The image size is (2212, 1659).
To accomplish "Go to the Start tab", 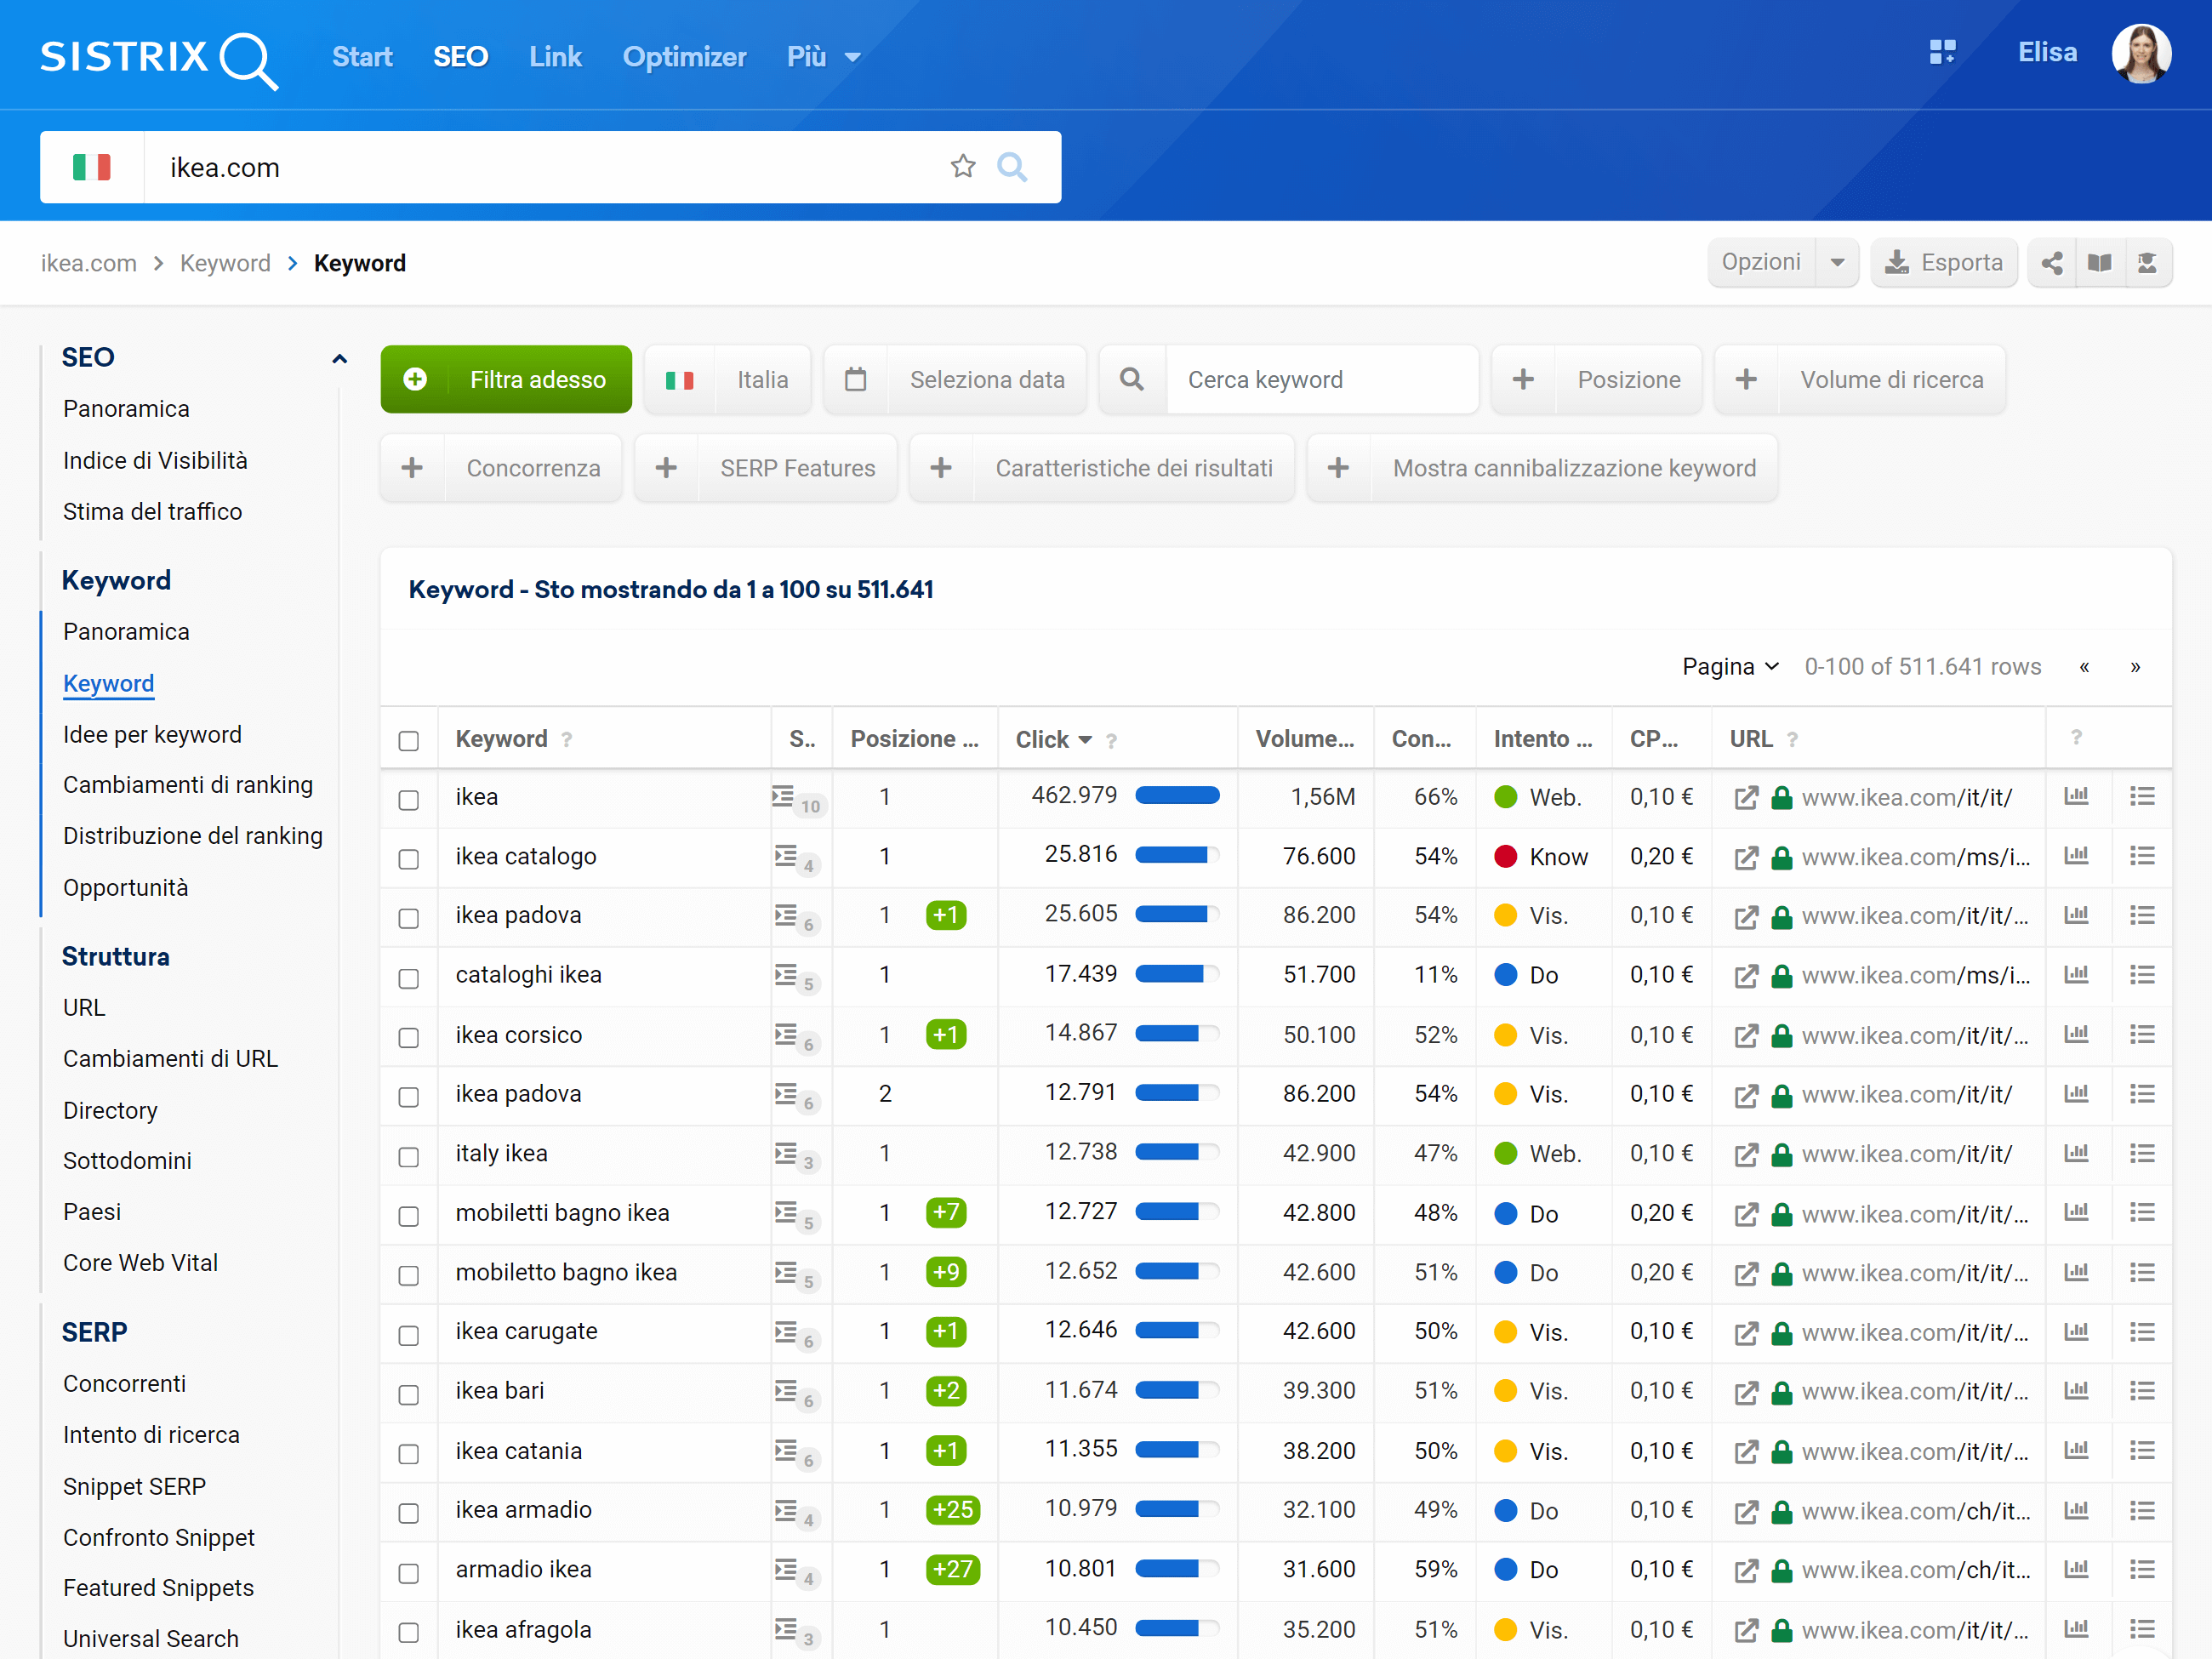I will [362, 57].
